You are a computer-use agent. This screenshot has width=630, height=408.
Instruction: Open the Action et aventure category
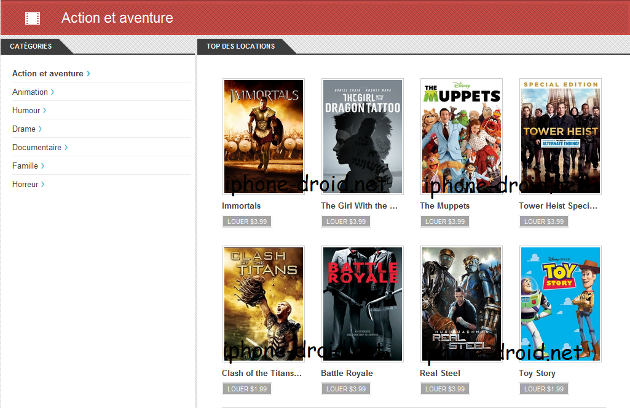(48, 74)
